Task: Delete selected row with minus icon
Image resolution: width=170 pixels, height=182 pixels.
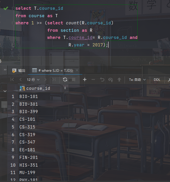Action: 93,80
